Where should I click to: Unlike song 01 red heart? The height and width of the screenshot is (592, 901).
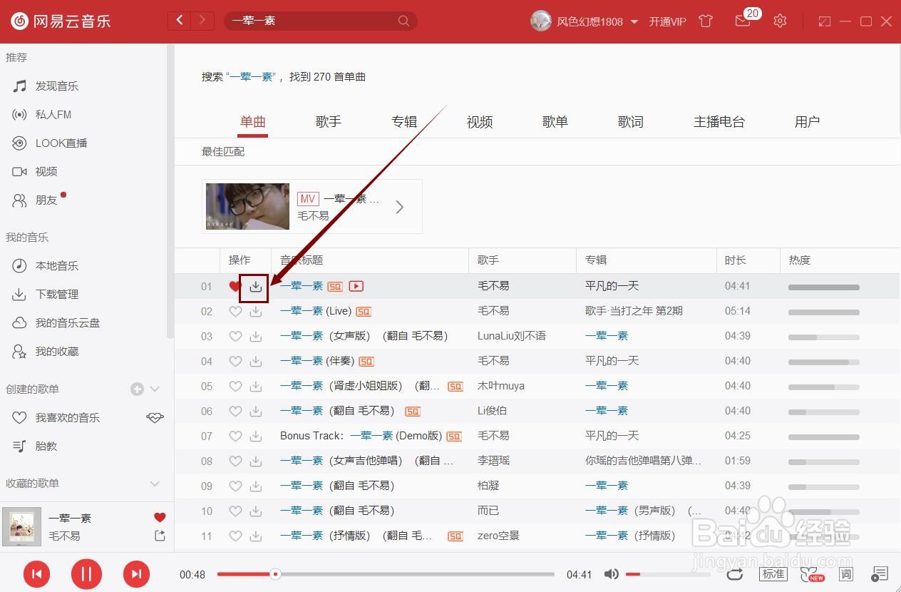coord(235,287)
